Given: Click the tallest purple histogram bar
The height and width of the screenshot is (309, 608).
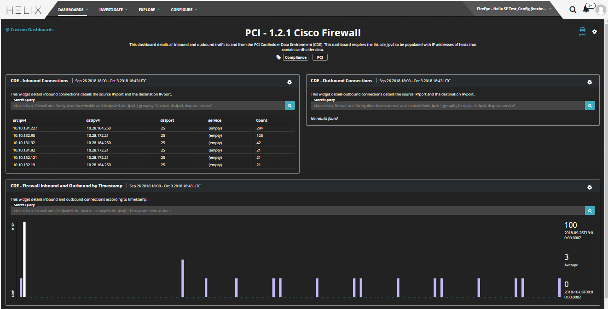Looking at the screenshot, I should pyautogui.click(x=183, y=279).
